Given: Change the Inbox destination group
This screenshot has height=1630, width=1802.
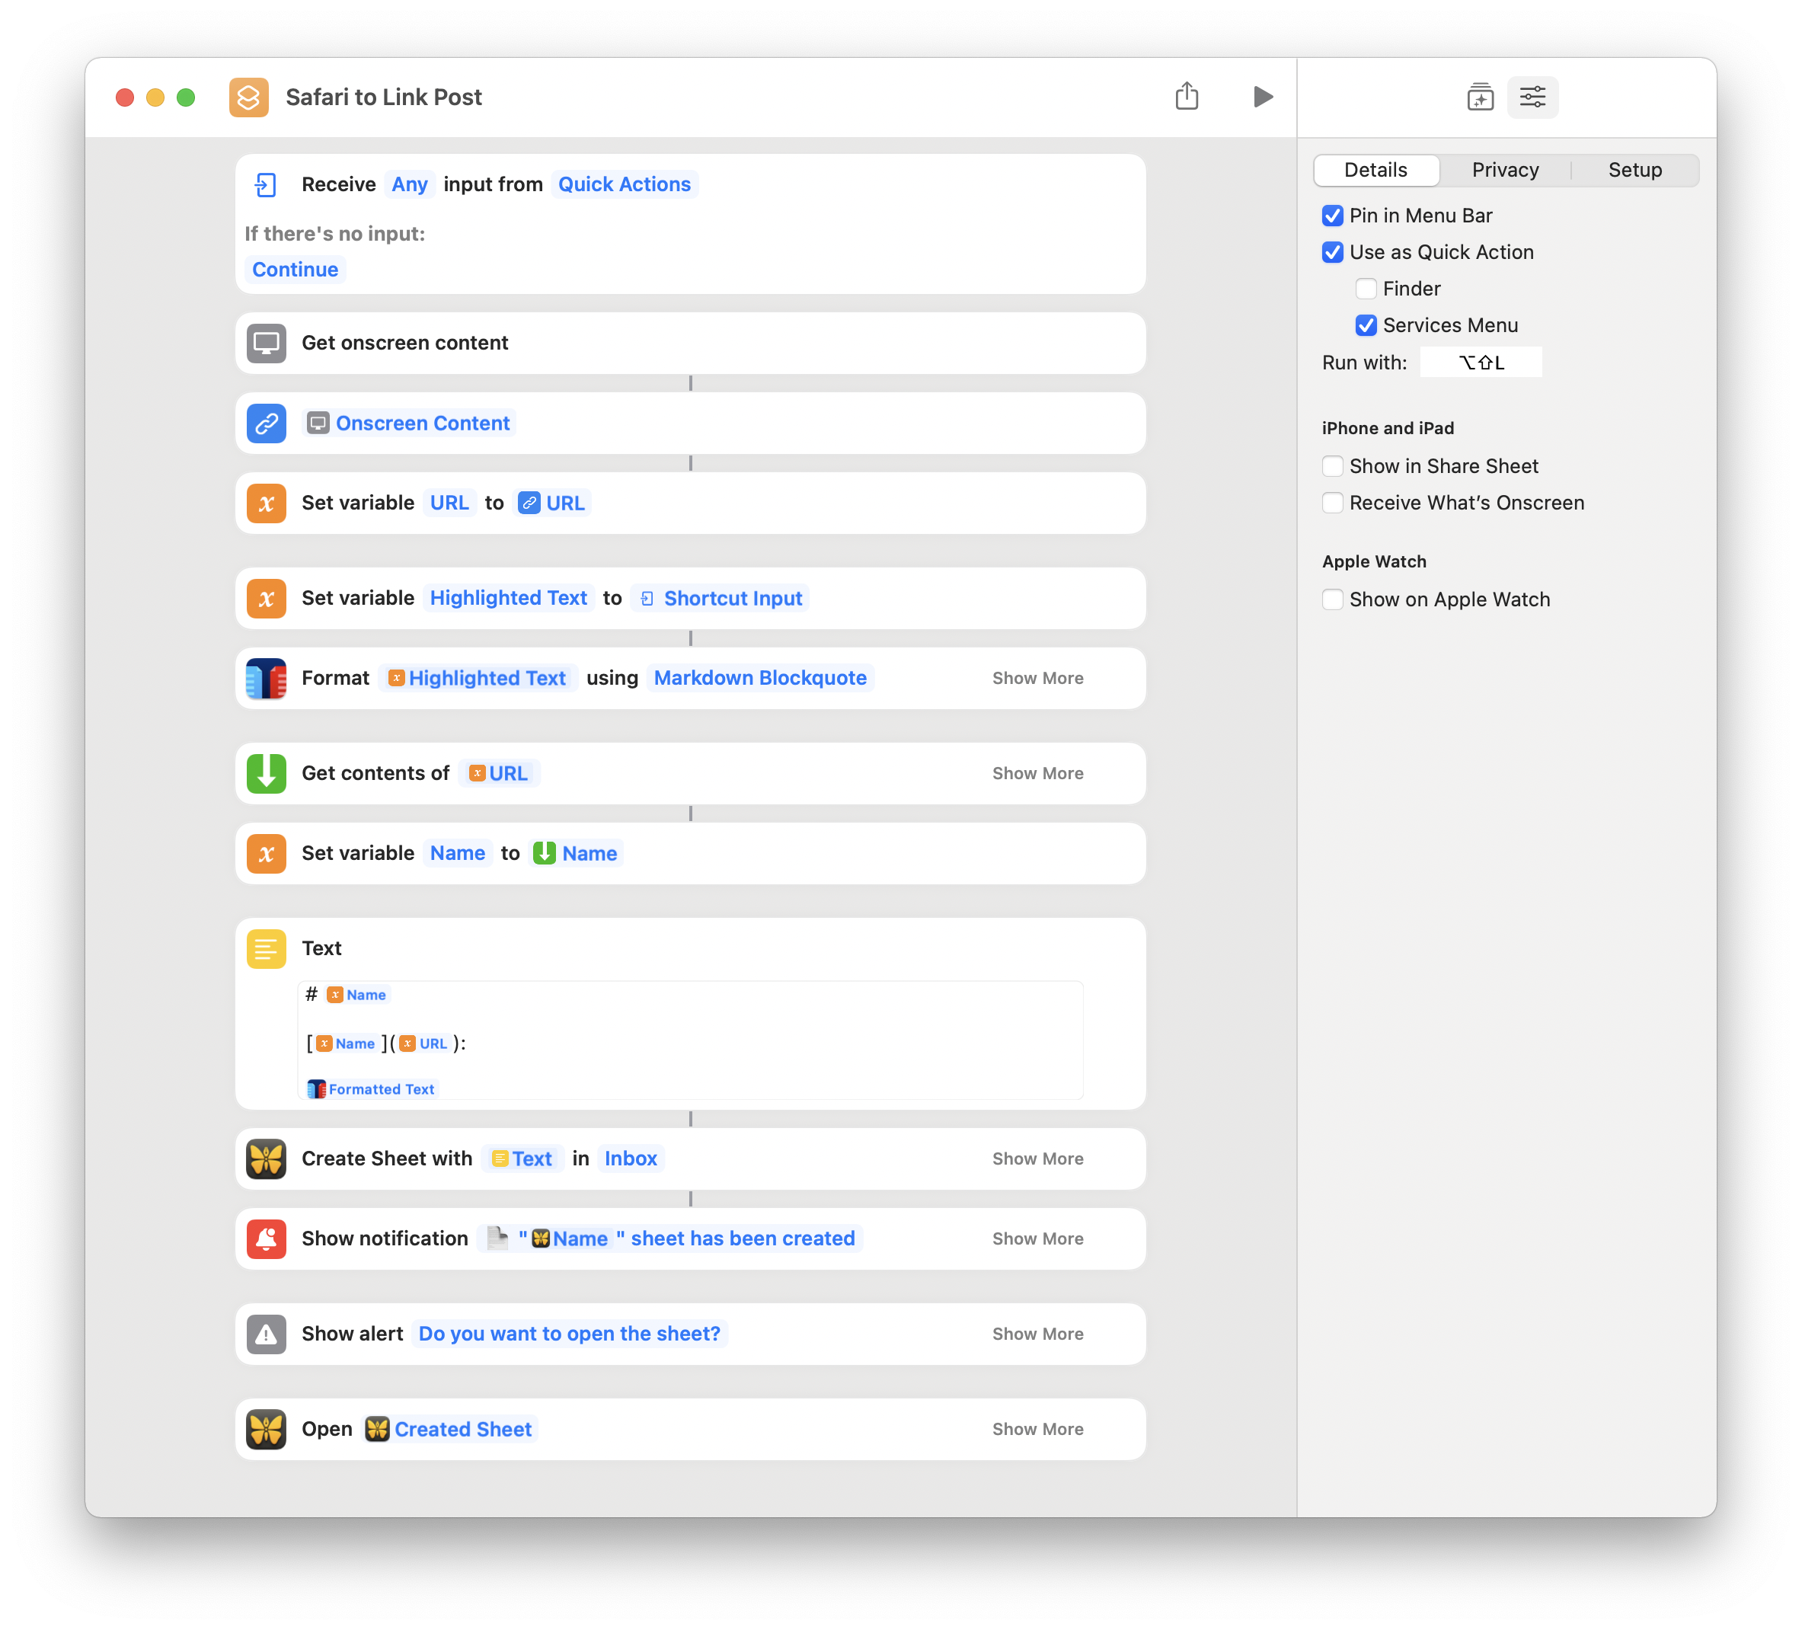Looking at the screenshot, I should (630, 1158).
